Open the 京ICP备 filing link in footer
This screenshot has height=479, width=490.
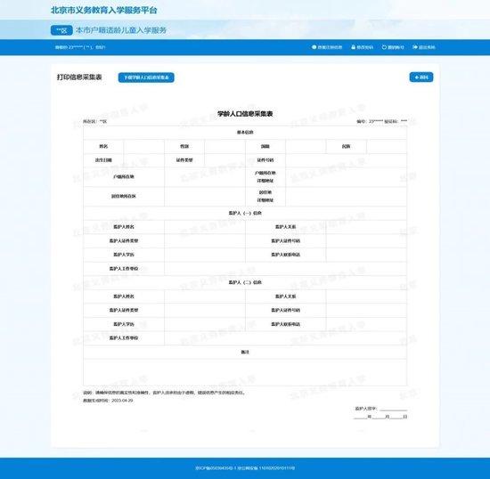click(216, 468)
